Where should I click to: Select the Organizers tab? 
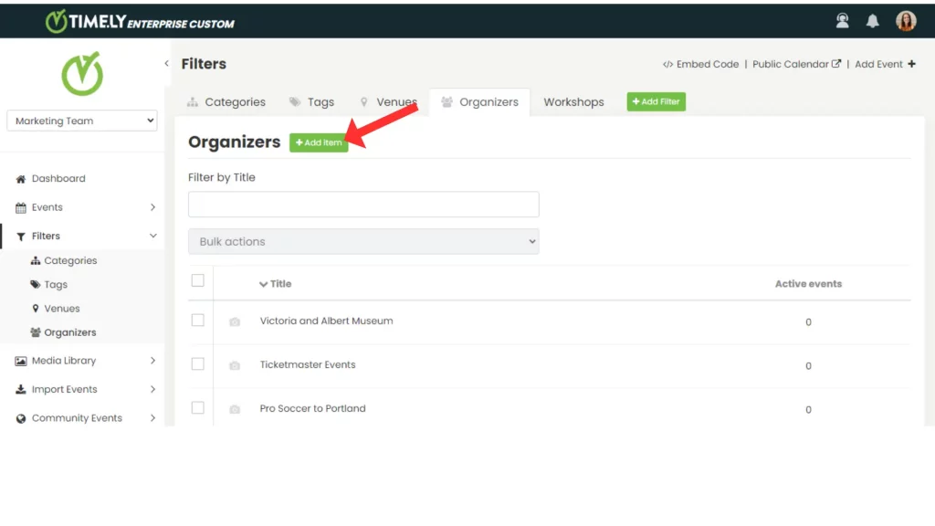pos(479,102)
